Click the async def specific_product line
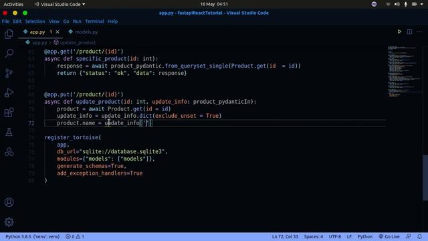The height and width of the screenshot is (241, 428). click(101, 59)
